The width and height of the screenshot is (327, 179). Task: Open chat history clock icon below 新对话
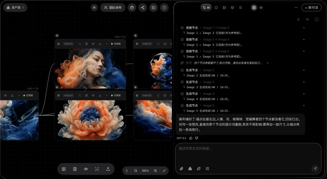317,19
